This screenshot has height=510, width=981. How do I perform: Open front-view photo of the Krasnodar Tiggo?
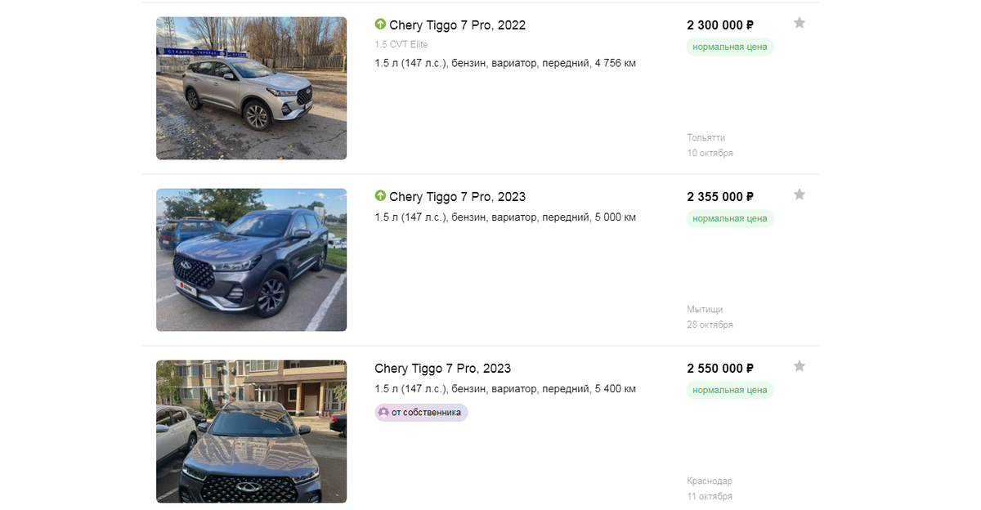(251, 432)
